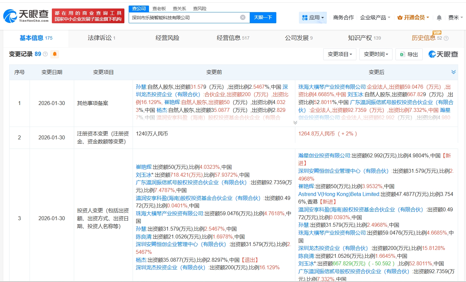Click the 天眼查 logo in header

26,16
